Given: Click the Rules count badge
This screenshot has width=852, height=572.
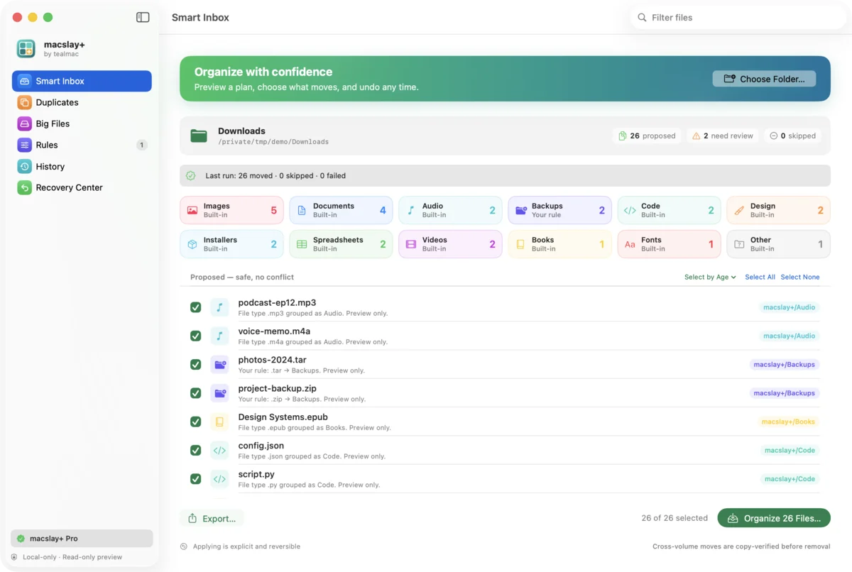Looking at the screenshot, I should [141, 145].
